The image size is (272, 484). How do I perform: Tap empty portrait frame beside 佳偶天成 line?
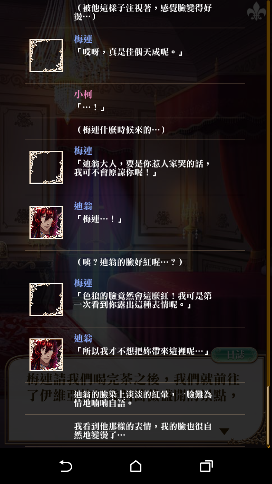46,56
